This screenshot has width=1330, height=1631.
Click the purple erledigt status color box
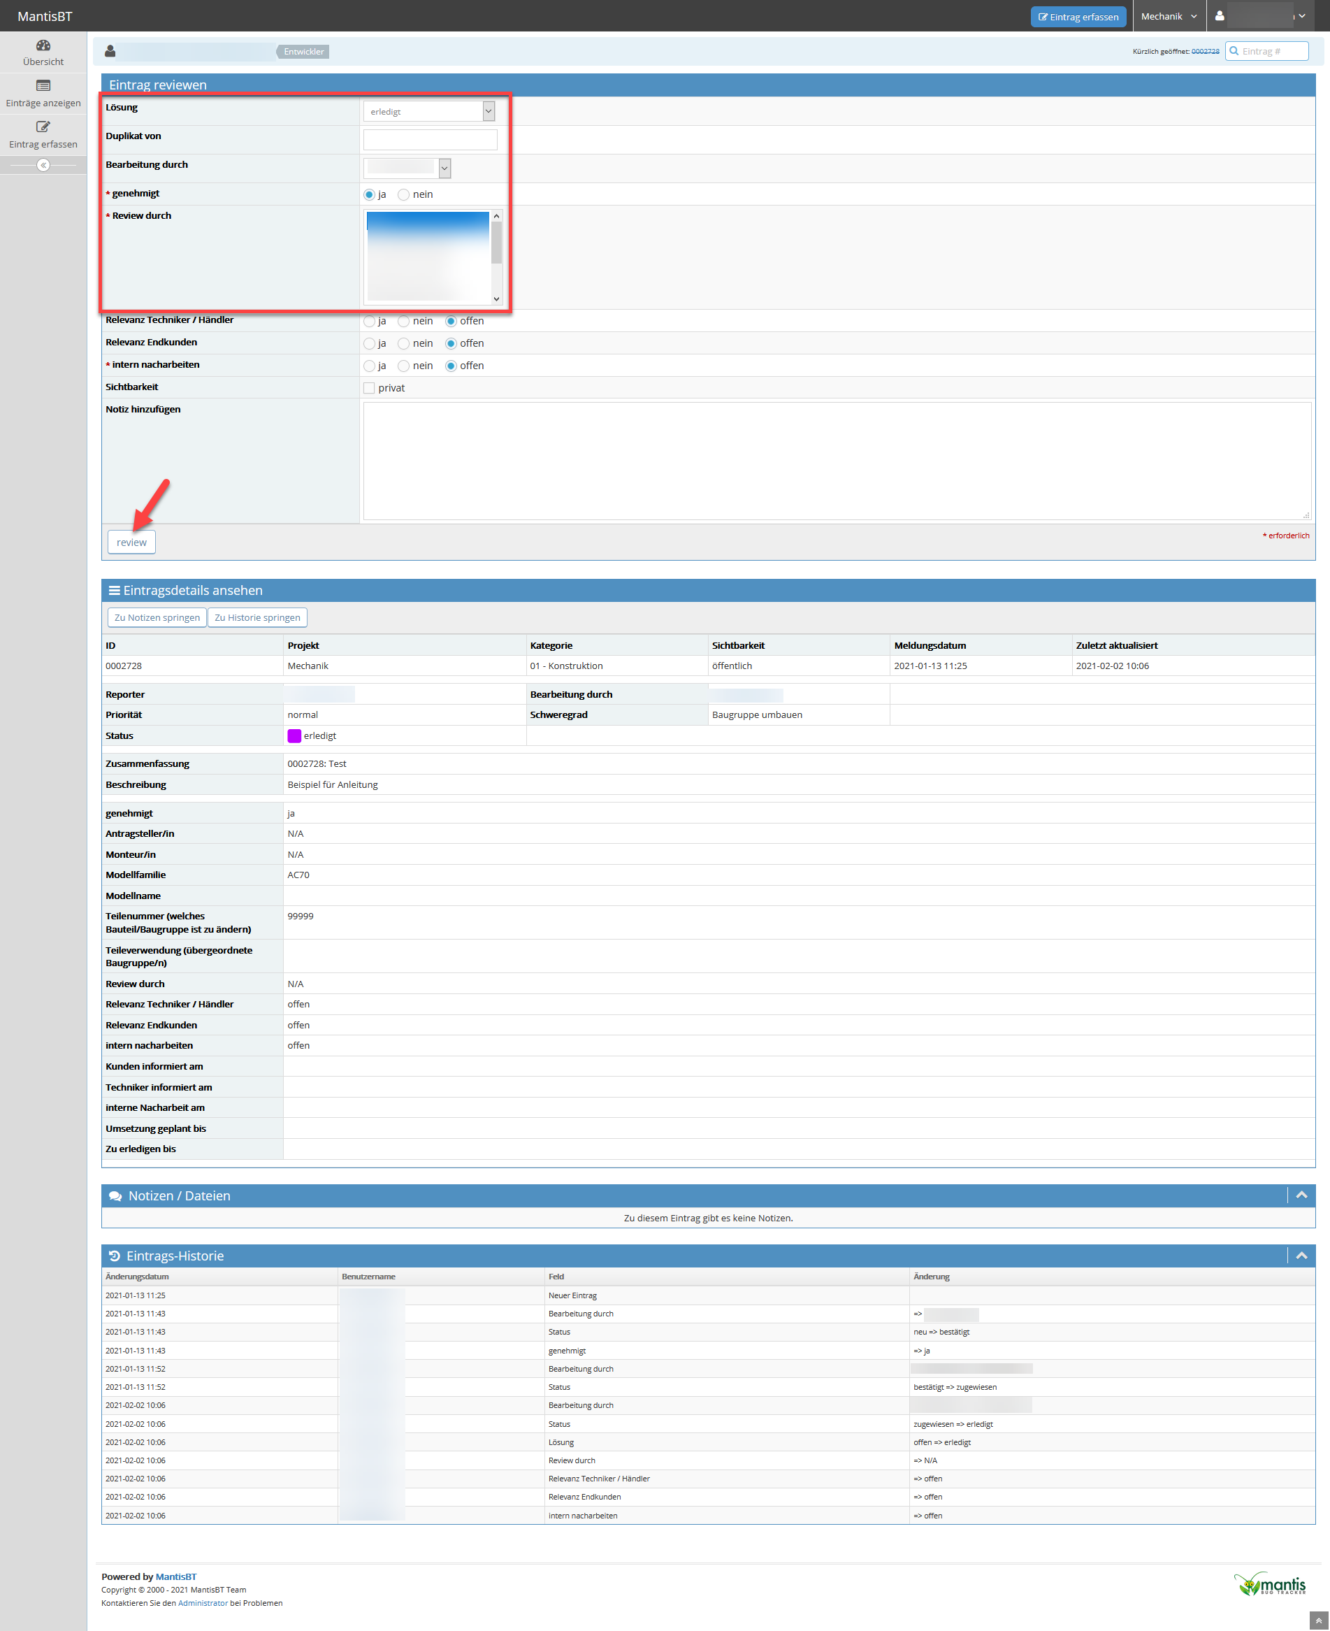click(294, 735)
